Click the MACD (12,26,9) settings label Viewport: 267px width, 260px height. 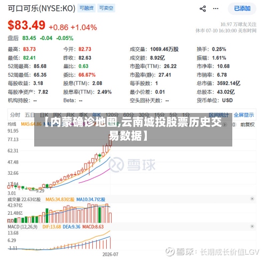click(x=22, y=227)
